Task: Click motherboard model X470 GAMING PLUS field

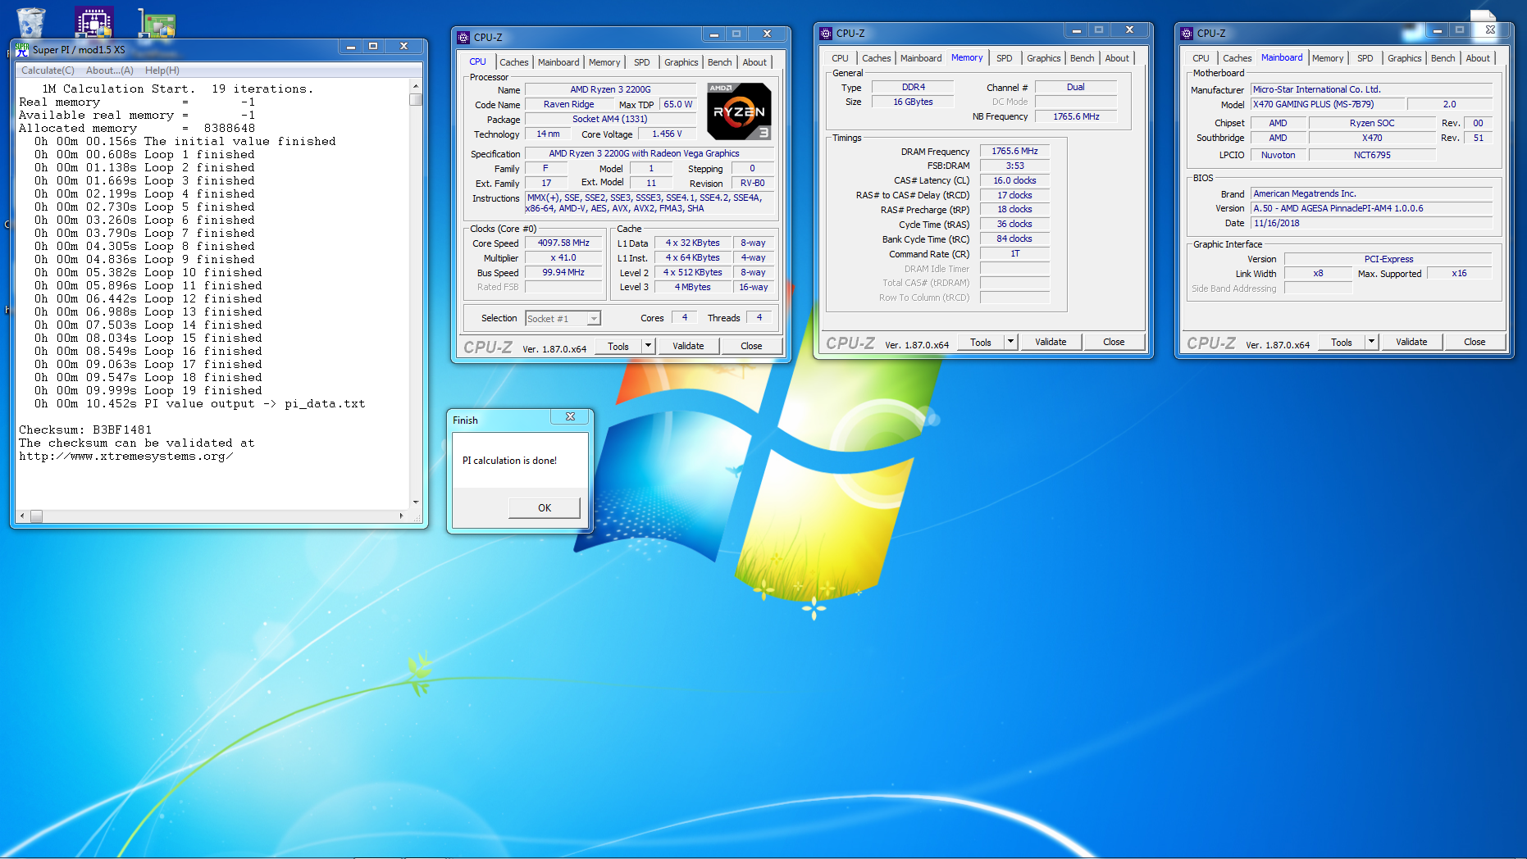Action: [x=1327, y=105]
